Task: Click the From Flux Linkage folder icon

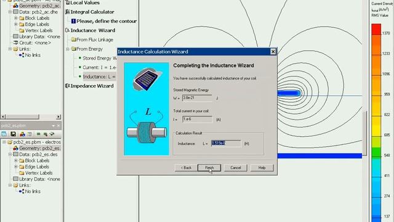Action: click(73, 39)
